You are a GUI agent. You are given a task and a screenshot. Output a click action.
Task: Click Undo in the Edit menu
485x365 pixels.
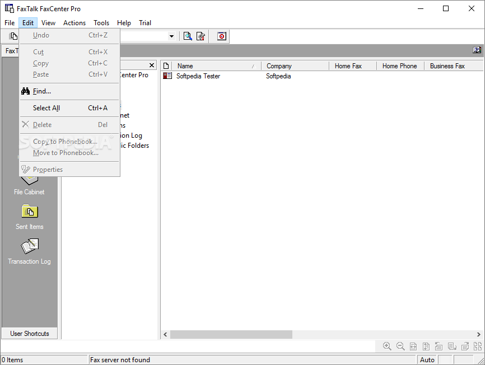(x=69, y=35)
